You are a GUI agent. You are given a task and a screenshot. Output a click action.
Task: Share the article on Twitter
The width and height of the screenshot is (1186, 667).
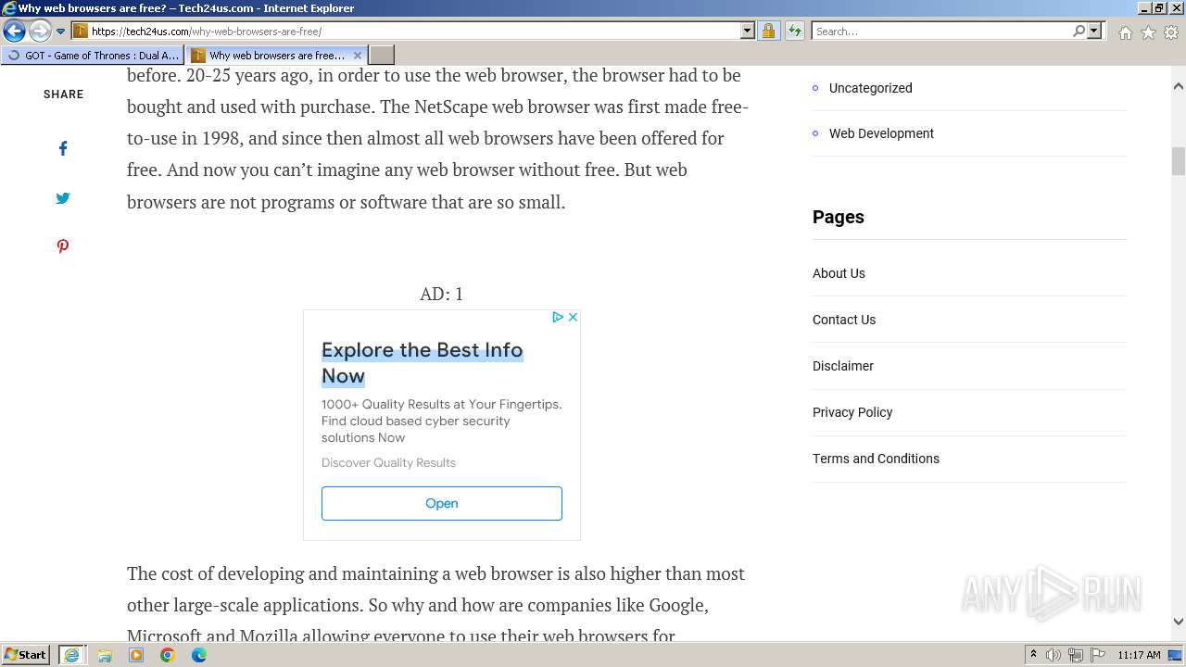click(62, 197)
